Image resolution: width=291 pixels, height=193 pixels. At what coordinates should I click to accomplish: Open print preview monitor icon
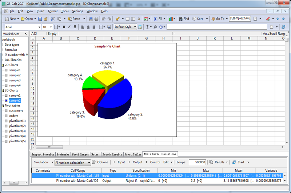(91, 19)
